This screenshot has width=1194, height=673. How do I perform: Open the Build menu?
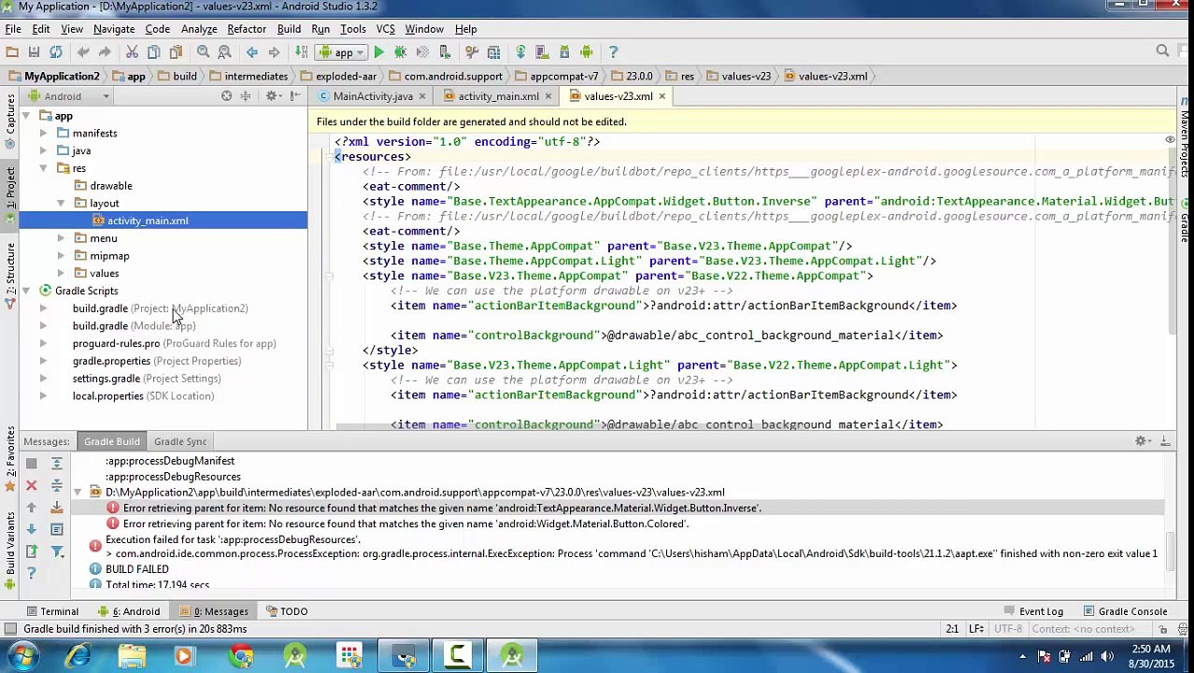(289, 29)
